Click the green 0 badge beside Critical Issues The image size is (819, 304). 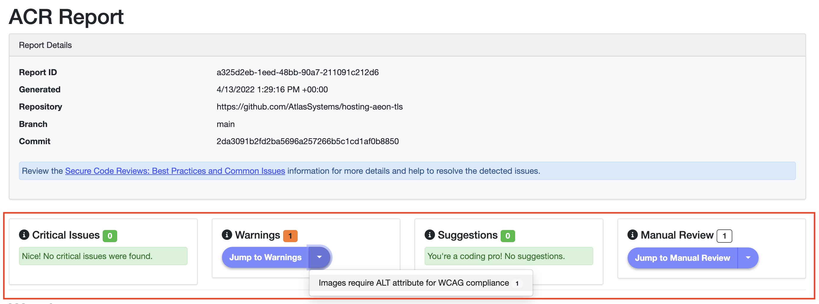click(x=111, y=236)
